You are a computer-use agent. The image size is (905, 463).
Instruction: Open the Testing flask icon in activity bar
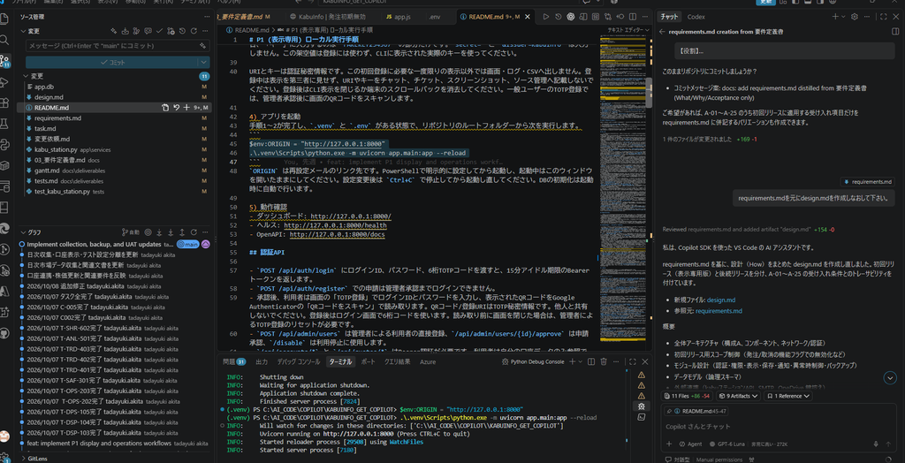pyautogui.click(x=4, y=124)
